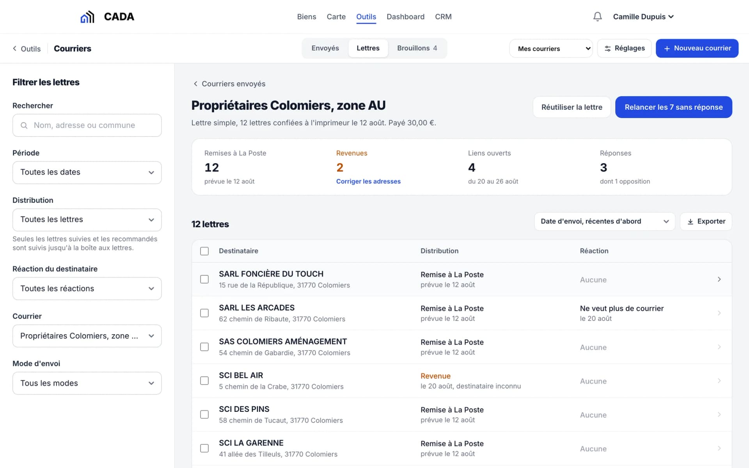Screen dimensions: 749x468
Task: Select the SCI BEL AIR checkbox
Action: pyautogui.click(x=204, y=381)
